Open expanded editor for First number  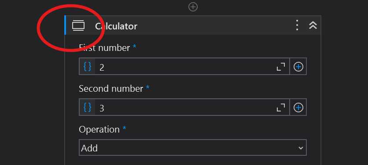pyautogui.click(x=281, y=66)
